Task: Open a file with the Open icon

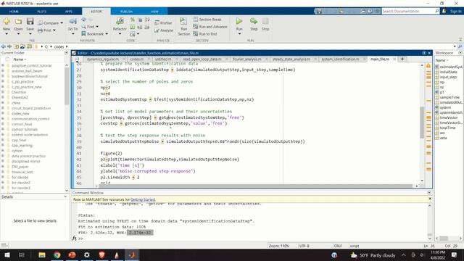Action: pos(18,21)
